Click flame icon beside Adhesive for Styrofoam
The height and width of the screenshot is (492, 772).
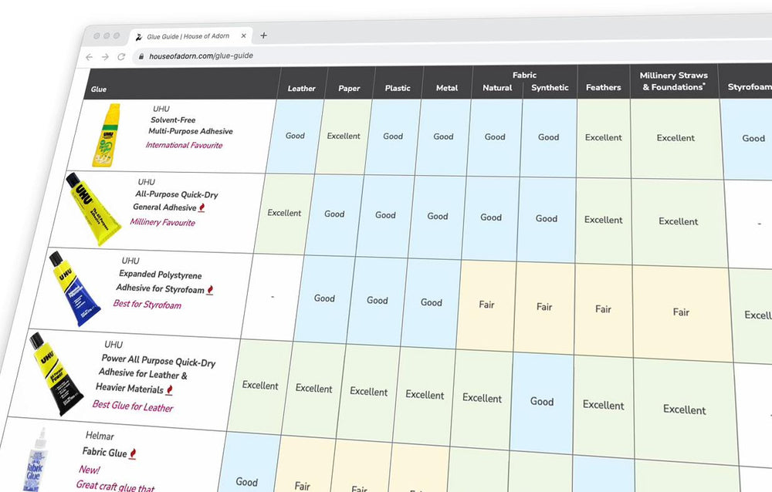[x=210, y=290]
